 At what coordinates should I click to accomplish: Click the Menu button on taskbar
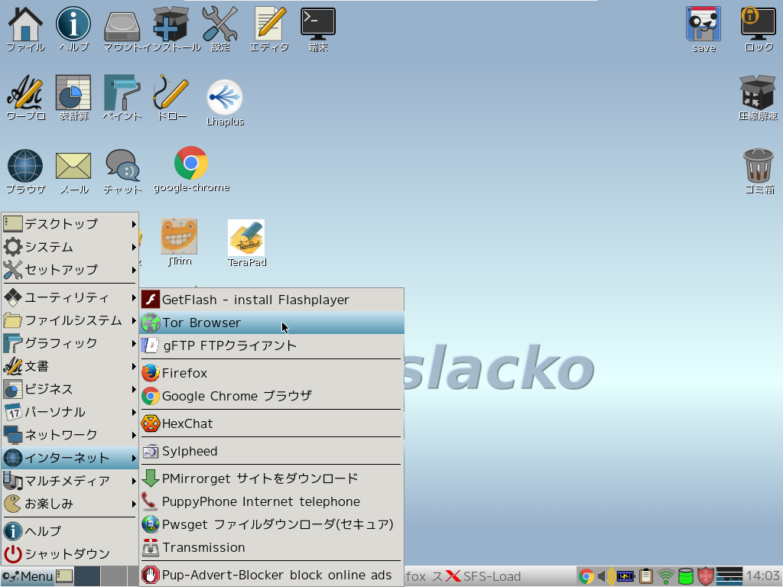click(x=27, y=576)
